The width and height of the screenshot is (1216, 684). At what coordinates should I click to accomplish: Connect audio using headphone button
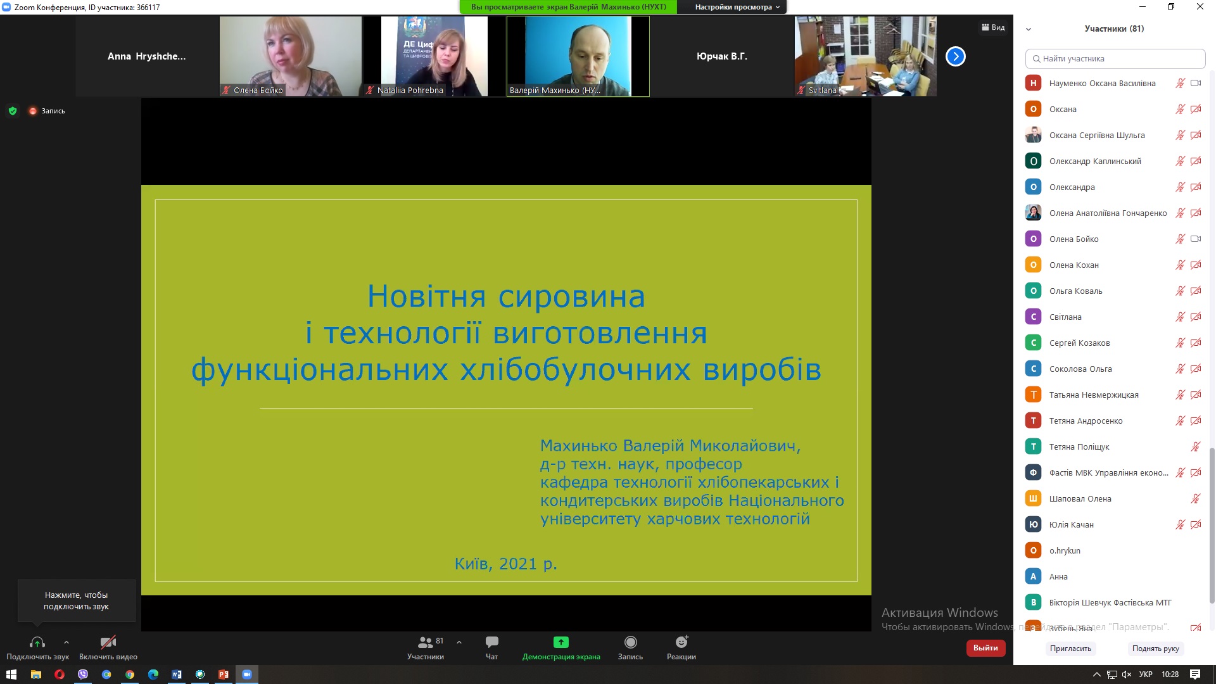(x=37, y=642)
